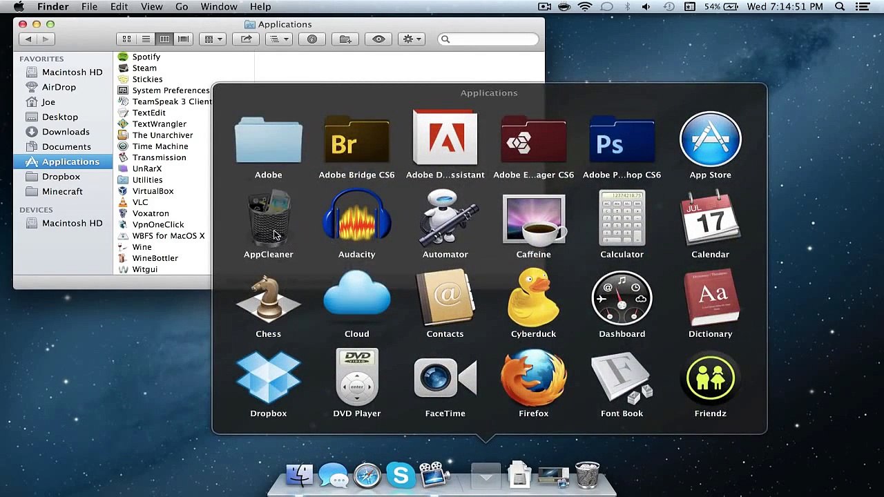
Task: Open the Dashboard app
Action: coord(622,299)
